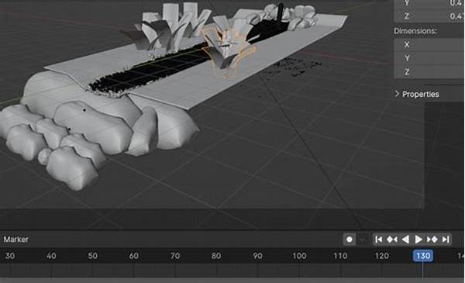This screenshot has width=465, height=283.
Task: Jump to next keyframe
Action: [432, 240]
